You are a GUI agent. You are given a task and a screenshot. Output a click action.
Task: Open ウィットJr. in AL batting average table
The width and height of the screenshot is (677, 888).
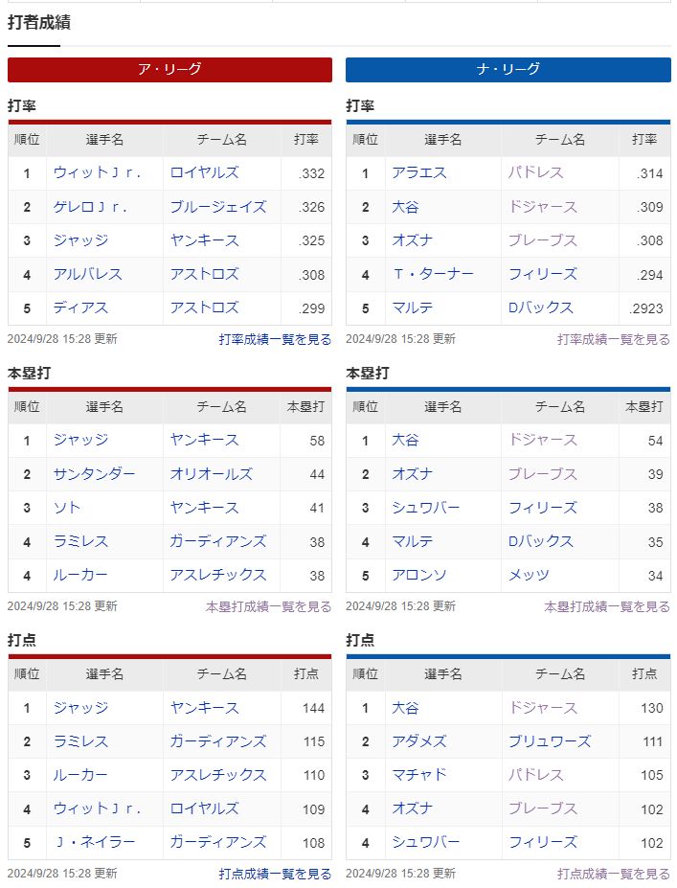pos(97,172)
